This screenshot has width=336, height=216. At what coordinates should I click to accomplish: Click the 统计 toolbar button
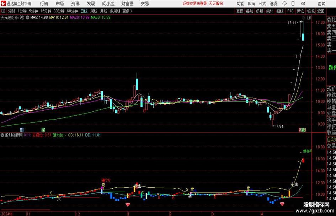(270, 11)
